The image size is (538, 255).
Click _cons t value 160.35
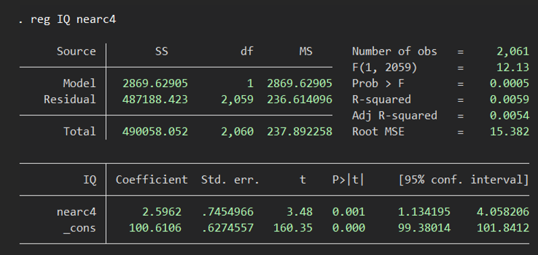[293, 228]
